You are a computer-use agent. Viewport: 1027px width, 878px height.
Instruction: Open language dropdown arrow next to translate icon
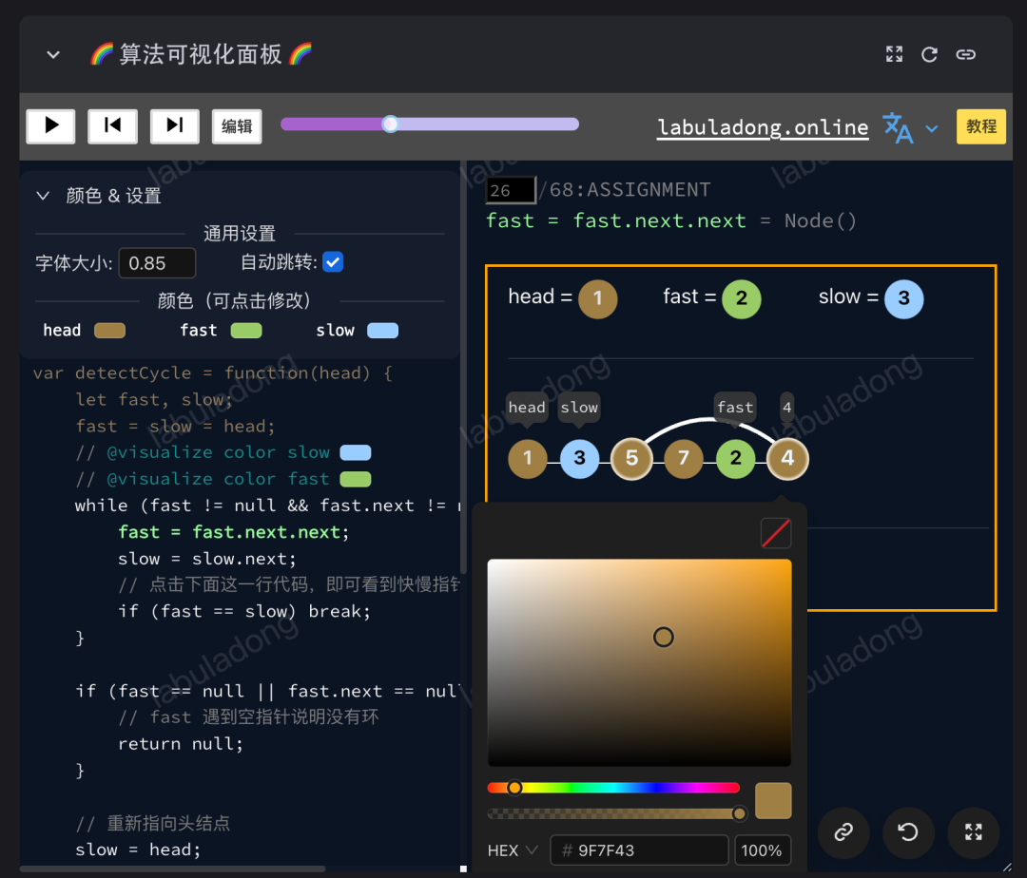click(x=931, y=129)
